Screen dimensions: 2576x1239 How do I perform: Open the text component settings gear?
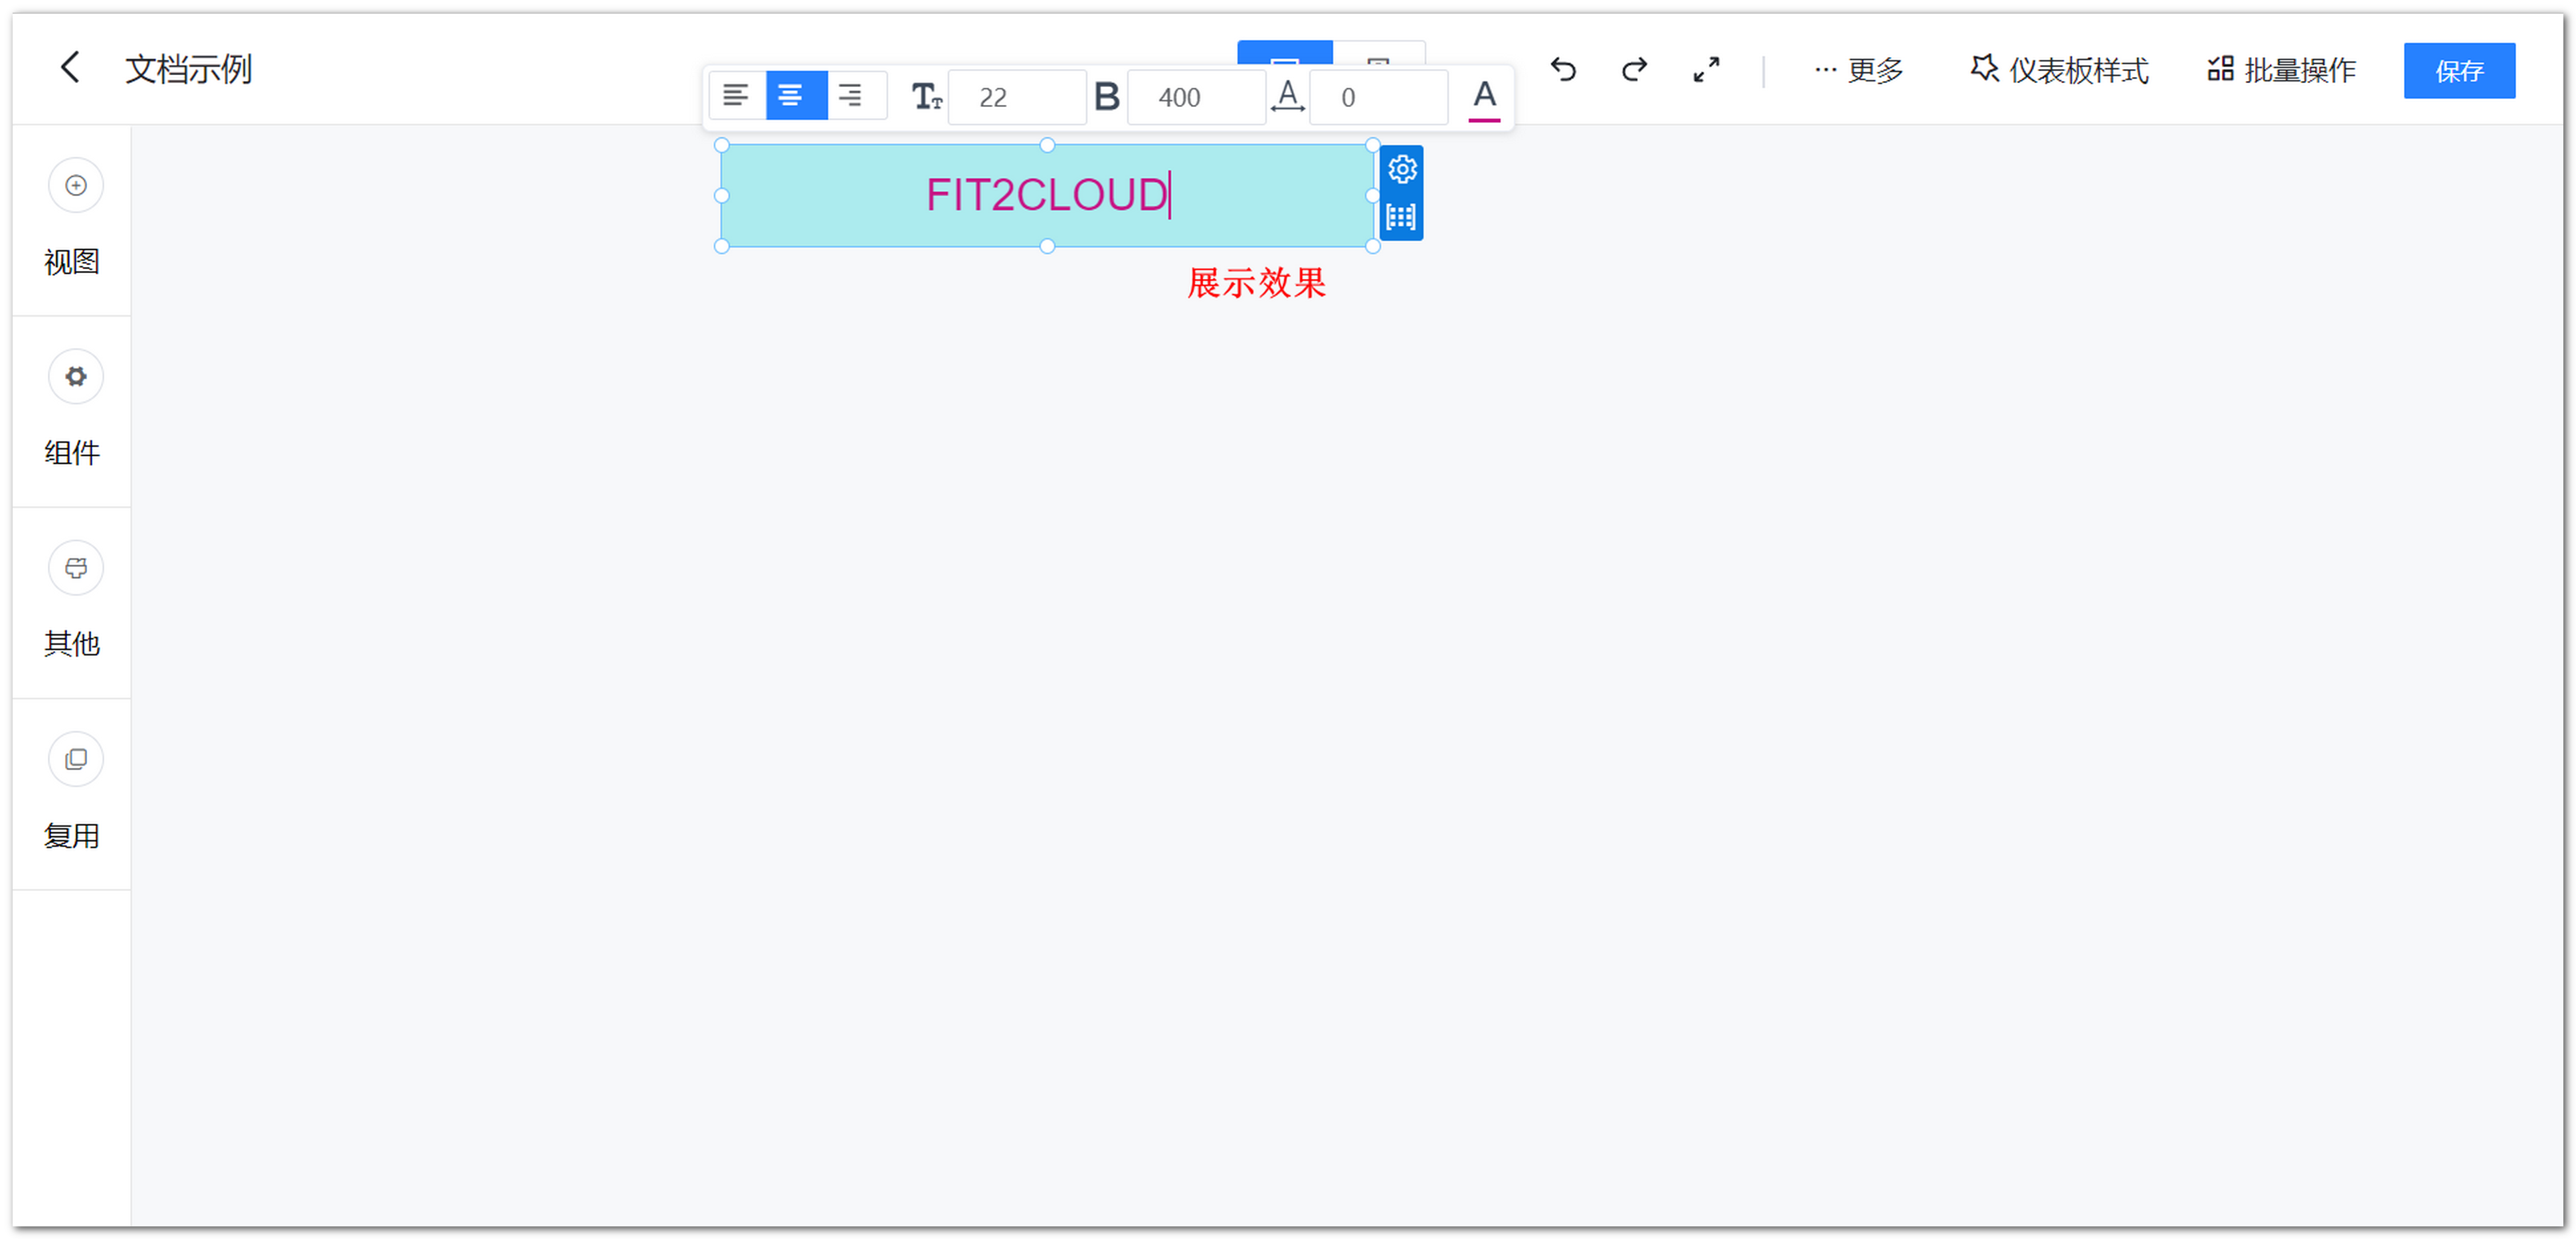click(x=1402, y=169)
